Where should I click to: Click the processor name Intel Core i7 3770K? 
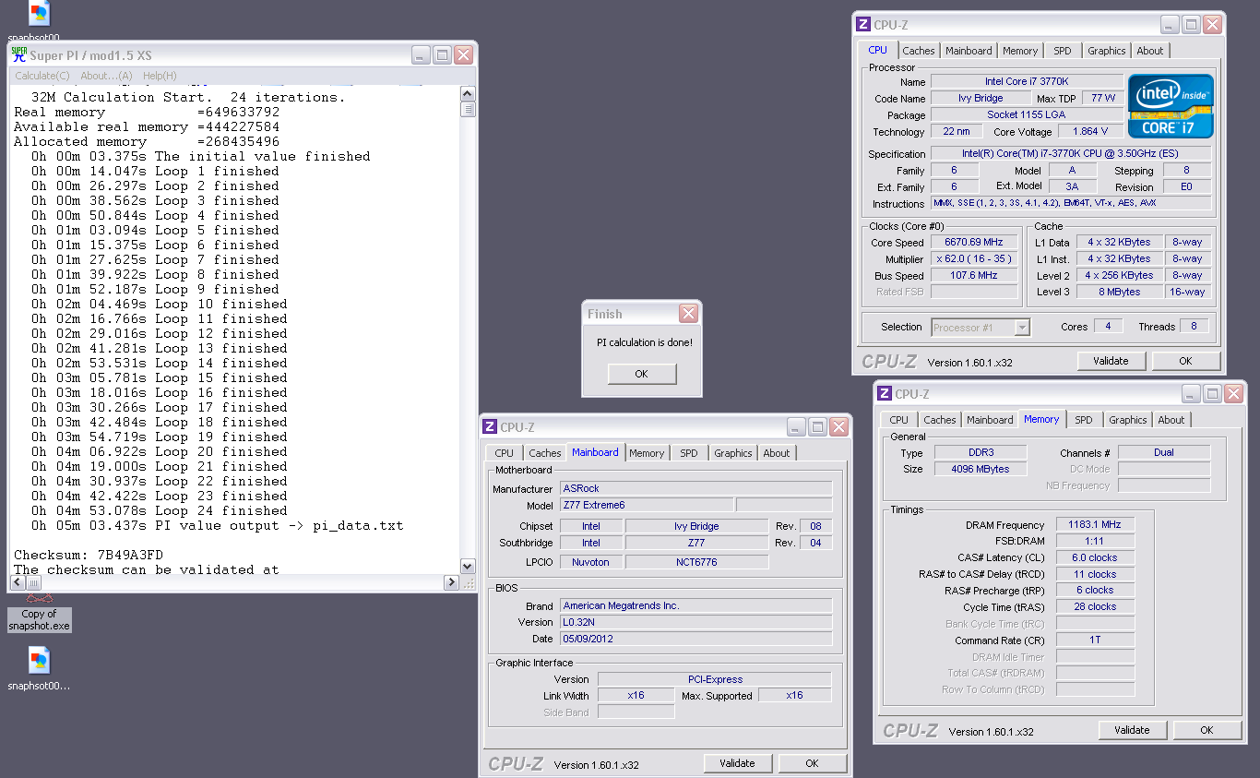[x=1027, y=82]
